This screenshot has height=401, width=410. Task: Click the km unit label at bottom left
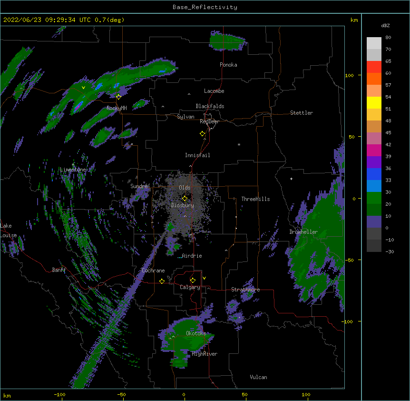point(7,396)
